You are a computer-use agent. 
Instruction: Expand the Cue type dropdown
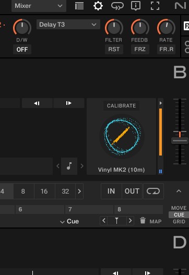click(x=69, y=221)
